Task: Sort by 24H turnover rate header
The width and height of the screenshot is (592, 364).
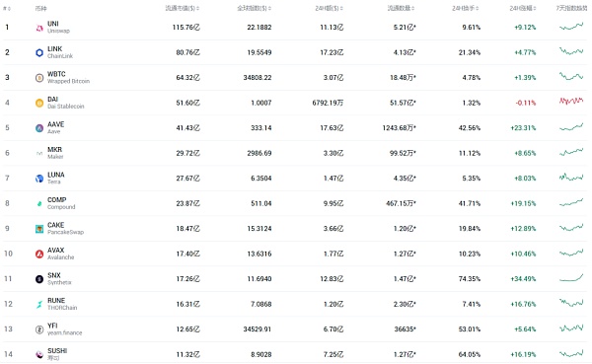Action: [x=466, y=8]
